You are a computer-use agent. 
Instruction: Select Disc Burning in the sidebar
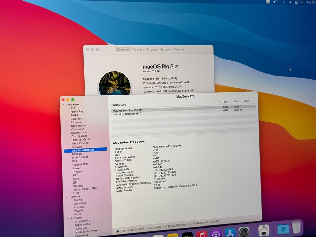coord(79,136)
